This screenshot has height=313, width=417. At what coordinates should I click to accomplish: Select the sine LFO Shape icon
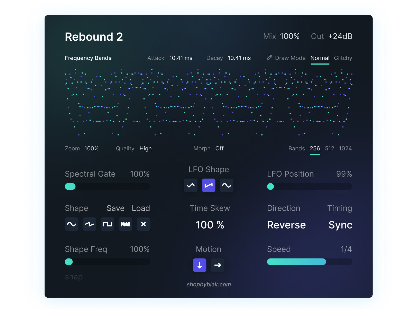point(226,185)
